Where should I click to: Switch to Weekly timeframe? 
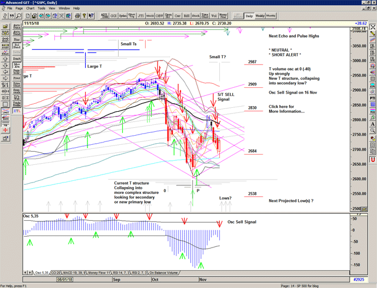[x=259, y=16]
